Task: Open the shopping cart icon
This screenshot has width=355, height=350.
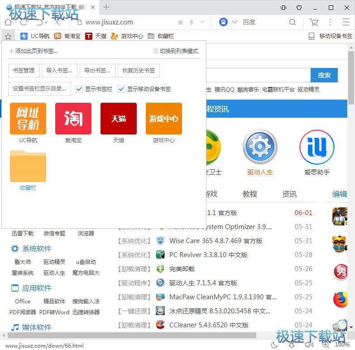Action: [x=314, y=22]
